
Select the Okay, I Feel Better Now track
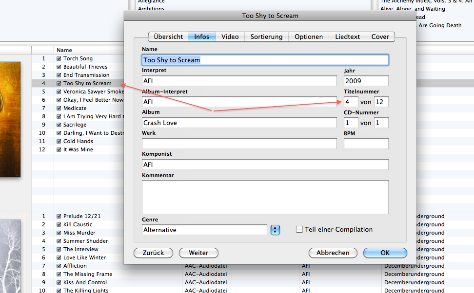[93, 100]
